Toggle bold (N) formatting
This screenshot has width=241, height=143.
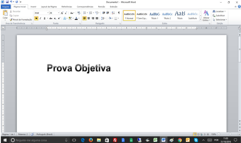[x=36, y=18]
